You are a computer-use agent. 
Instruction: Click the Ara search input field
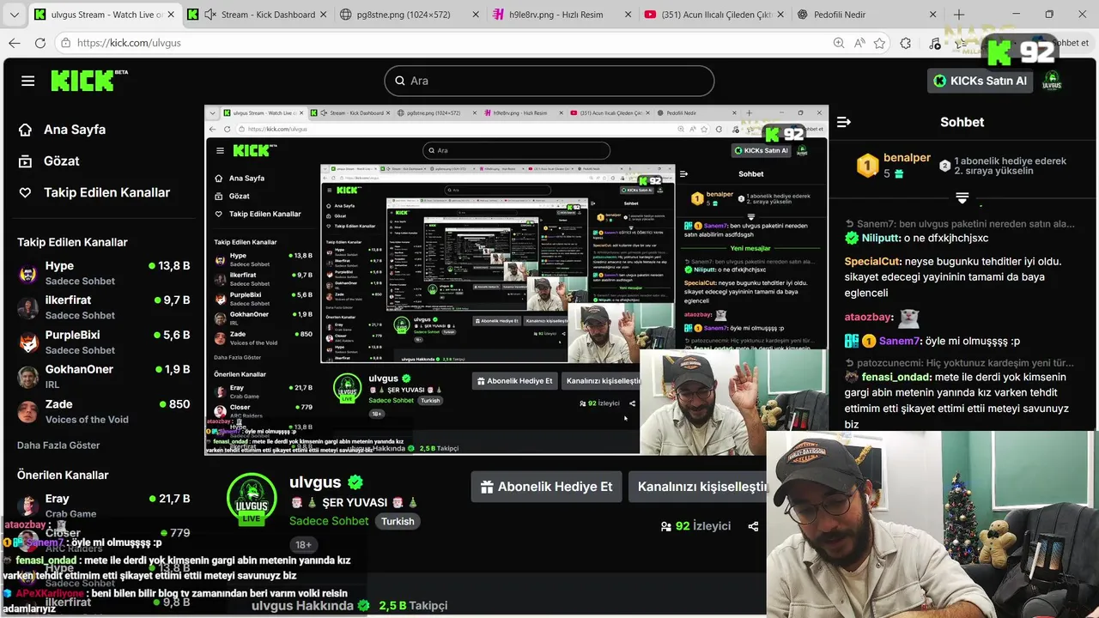[549, 81]
